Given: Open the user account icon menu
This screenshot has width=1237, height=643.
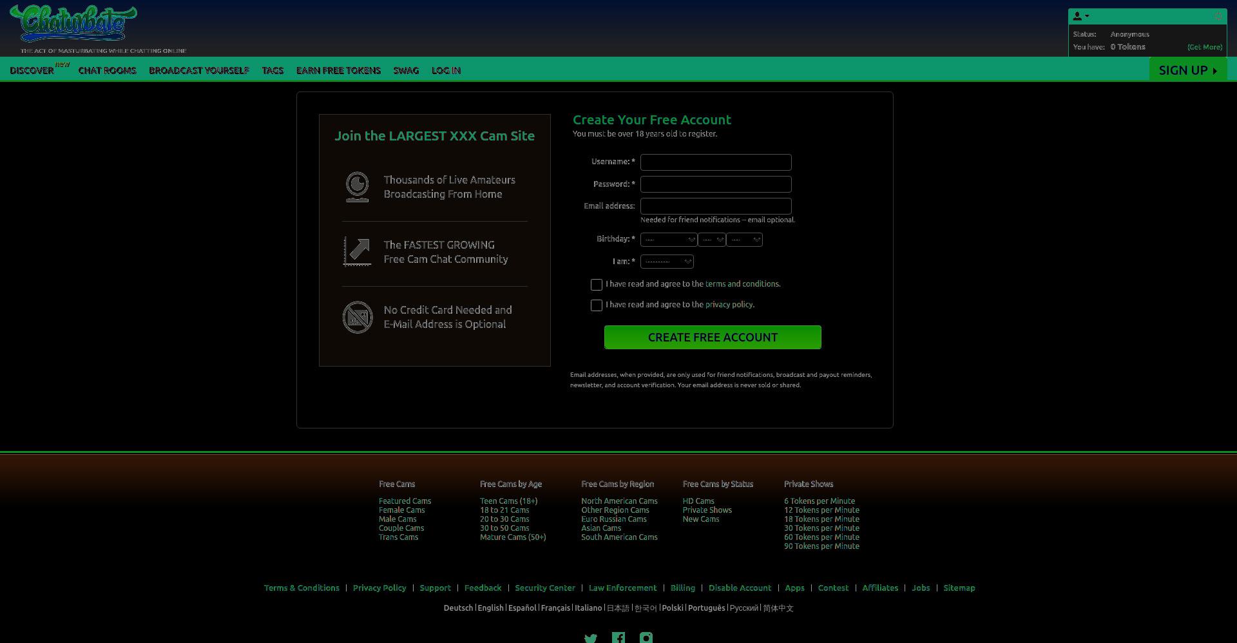Looking at the screenshot, I should [1077, 16].
